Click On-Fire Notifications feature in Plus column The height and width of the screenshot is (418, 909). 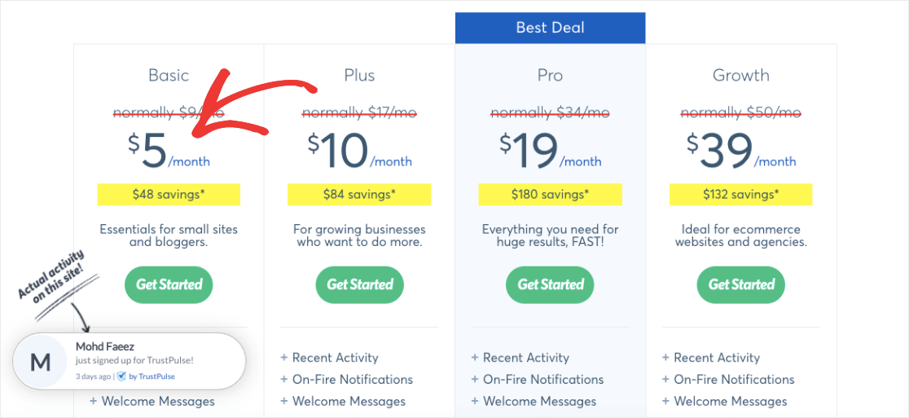(x=353, y=380)
